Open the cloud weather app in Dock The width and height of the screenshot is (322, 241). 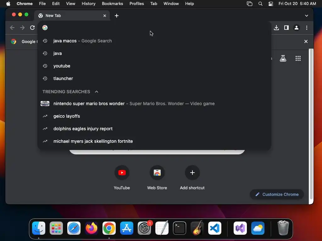258,228
